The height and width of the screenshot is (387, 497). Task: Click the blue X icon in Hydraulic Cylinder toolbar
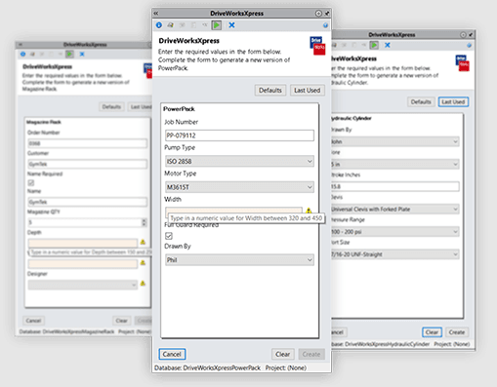388,45
